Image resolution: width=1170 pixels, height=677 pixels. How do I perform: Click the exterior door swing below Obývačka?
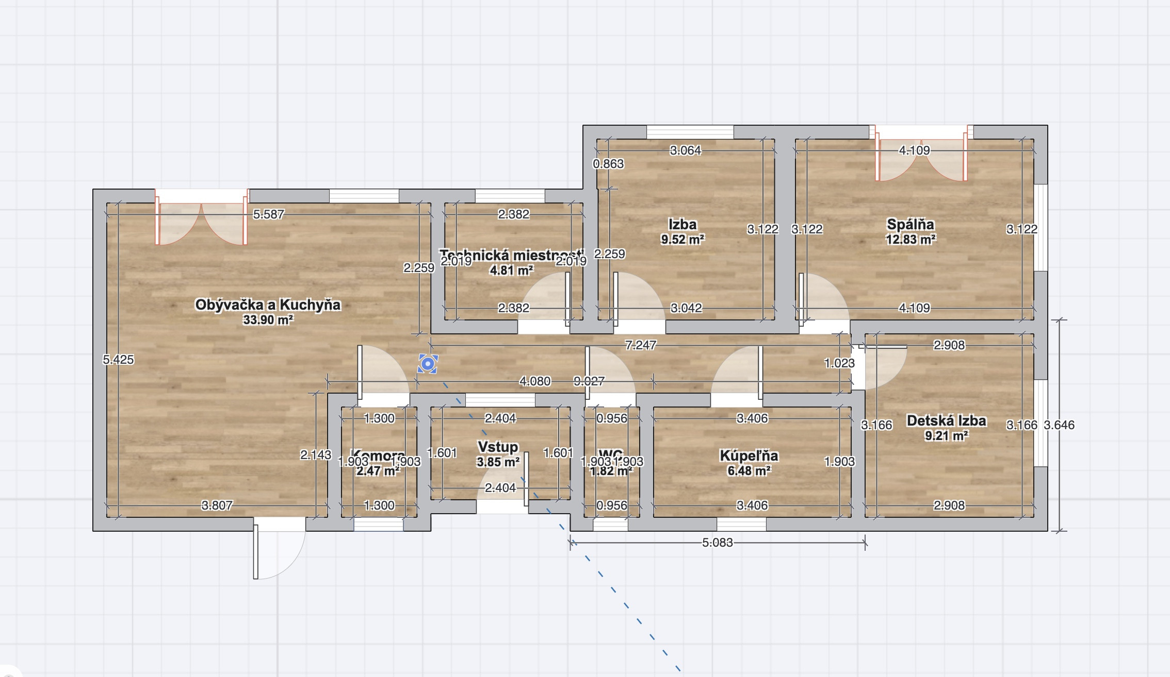[279, 549]
